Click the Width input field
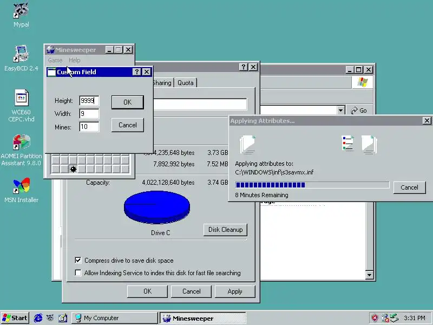 coord(89,114)
